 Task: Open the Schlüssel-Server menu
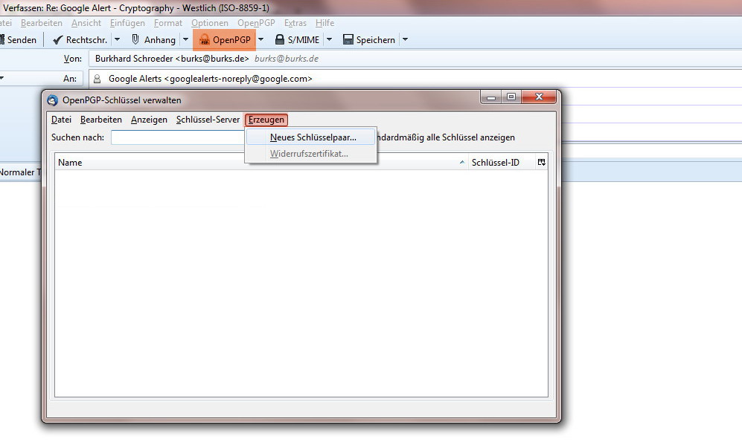[x=208, y=120]
